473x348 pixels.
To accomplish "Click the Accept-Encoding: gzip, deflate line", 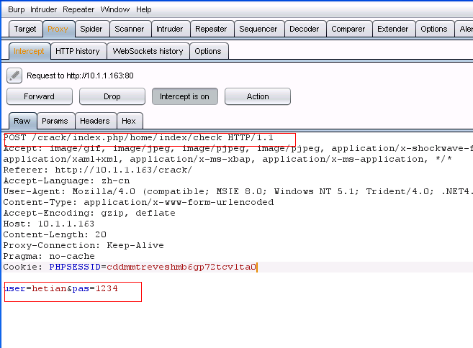I will tap(89, 214).
